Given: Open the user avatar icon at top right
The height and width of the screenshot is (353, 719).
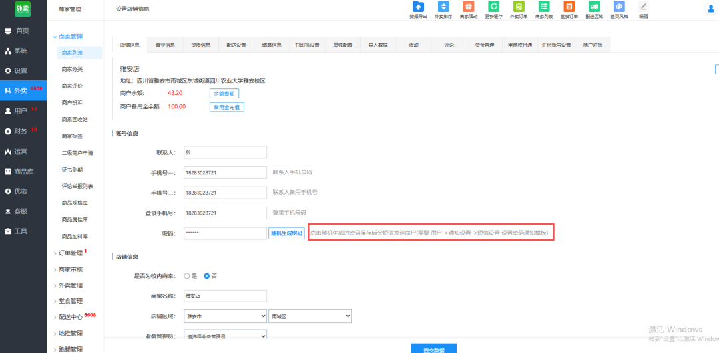Looking at the screenshot, I should 711,9.
